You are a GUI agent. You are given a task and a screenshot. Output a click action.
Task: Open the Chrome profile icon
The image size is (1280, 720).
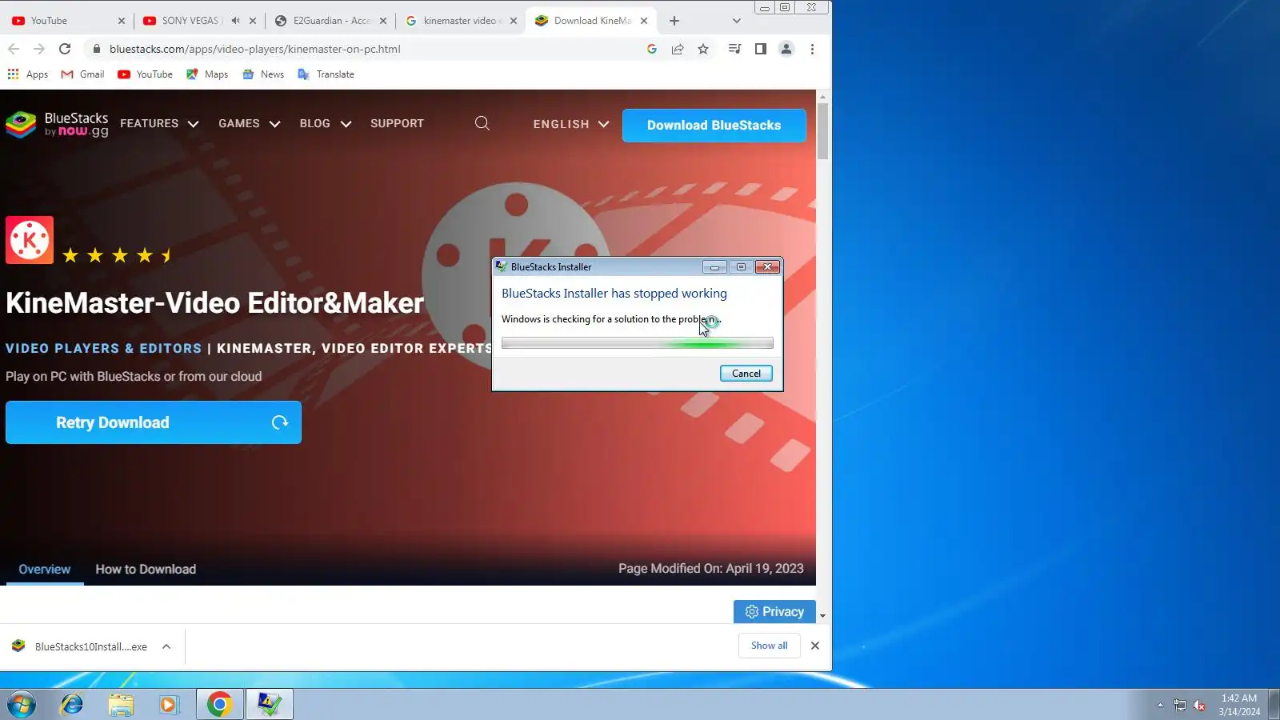click(x=786, y=49)
